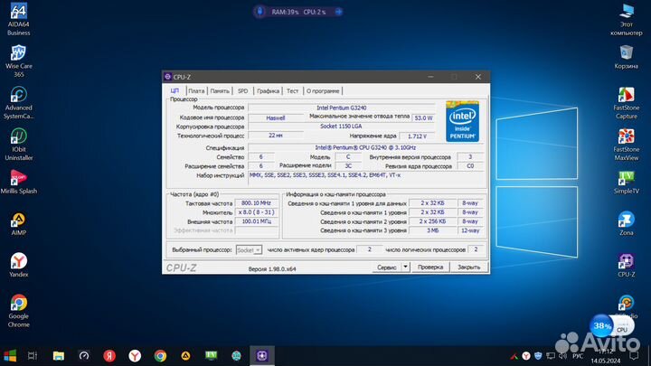Viewport: 651px width, 366px height.
Task: Launch FastStone MaxView desktop icon
Action: (626, 145)
